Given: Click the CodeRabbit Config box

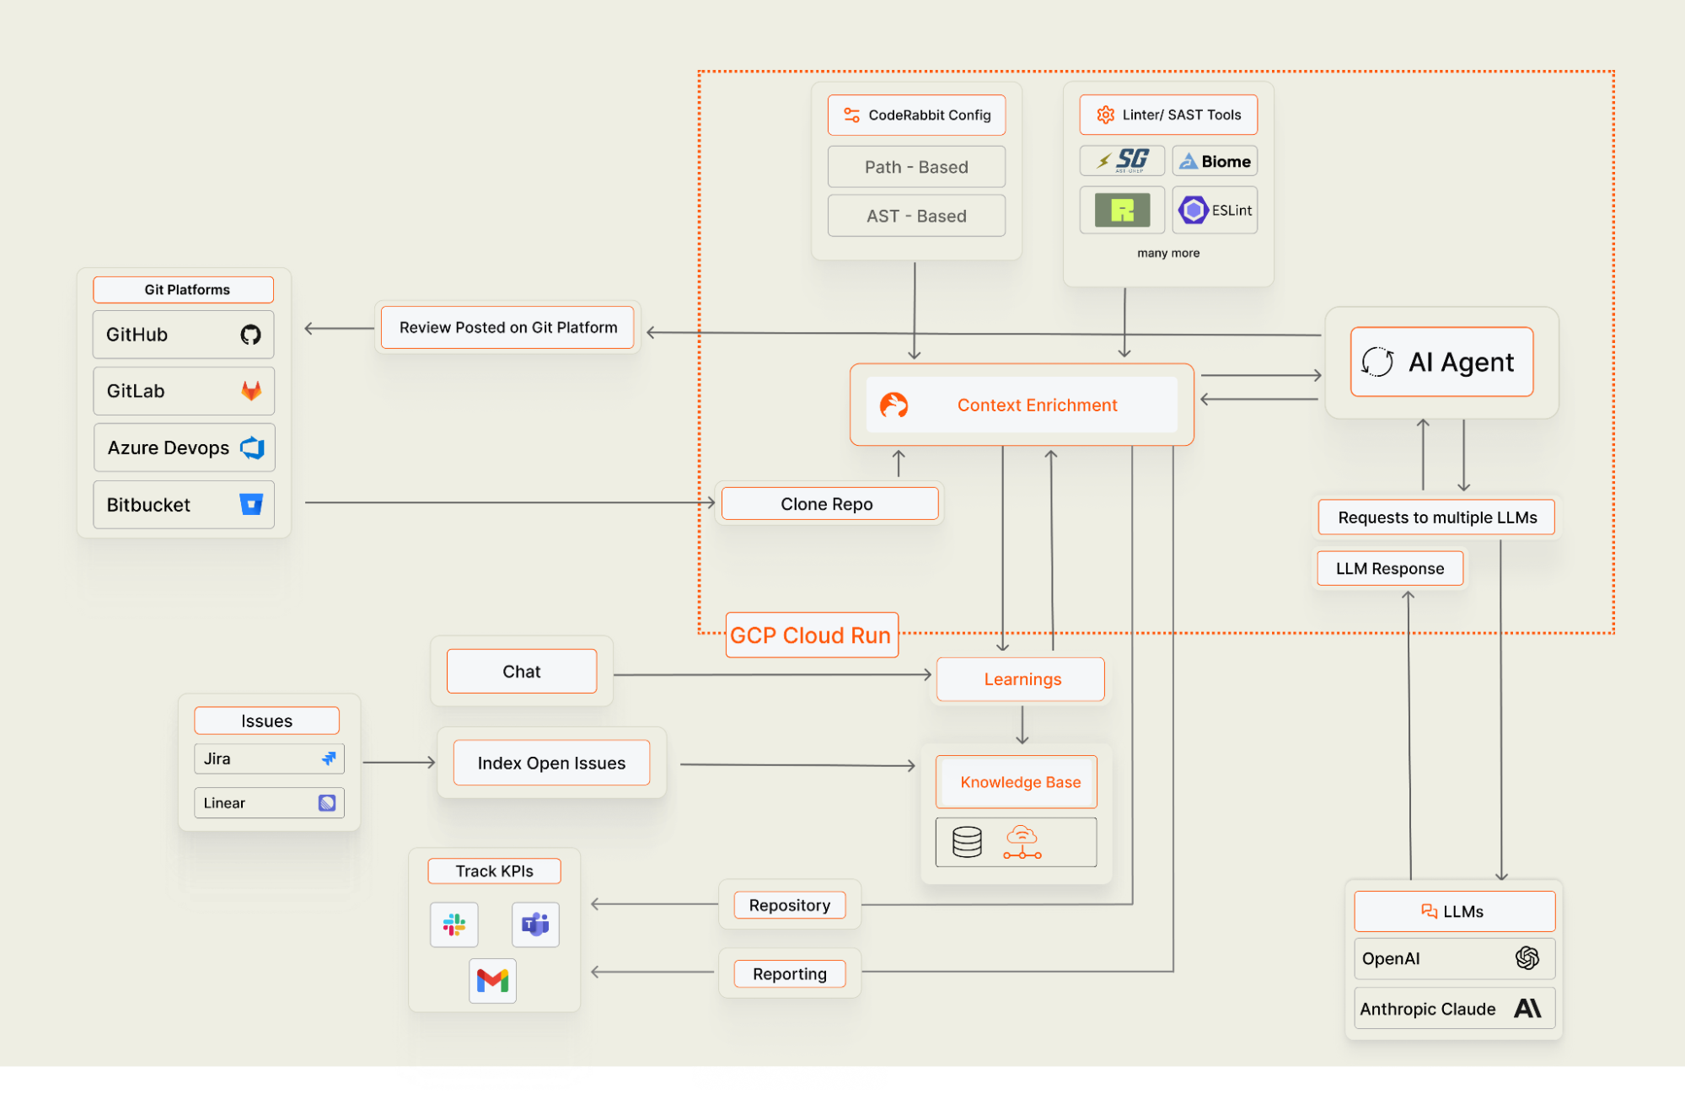Looking at the screenshot, I should tap(916, 115).
